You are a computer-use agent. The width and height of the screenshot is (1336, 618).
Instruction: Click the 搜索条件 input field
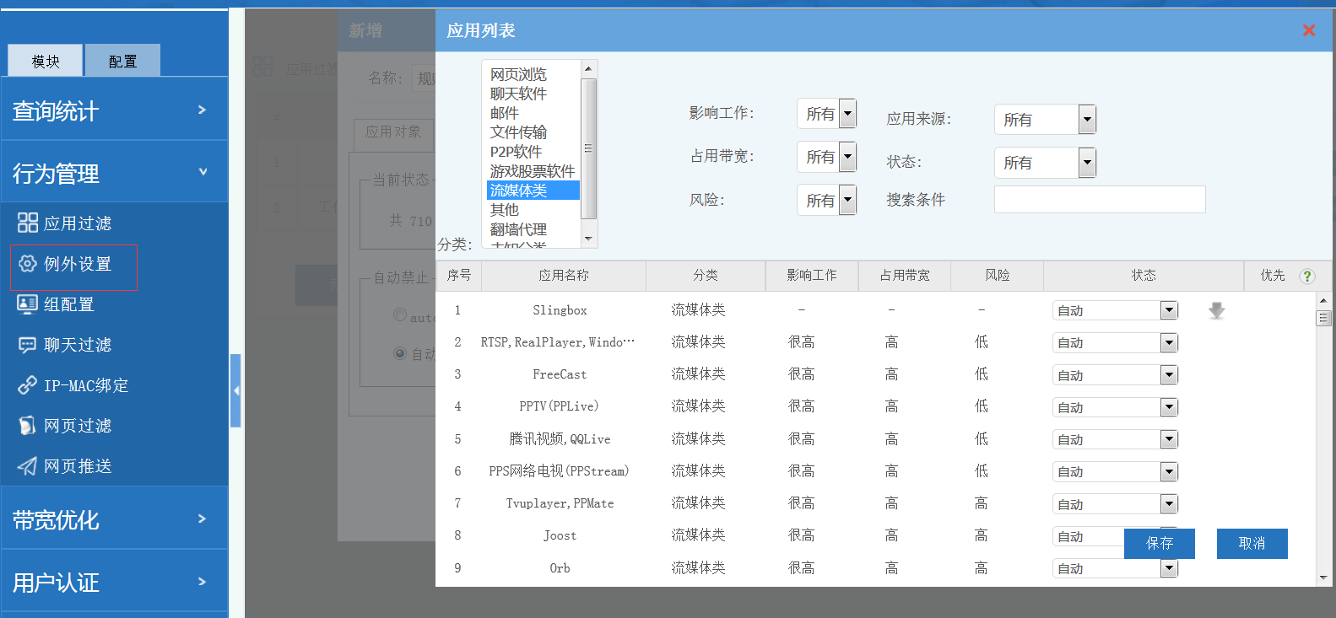click(1099, 200)
